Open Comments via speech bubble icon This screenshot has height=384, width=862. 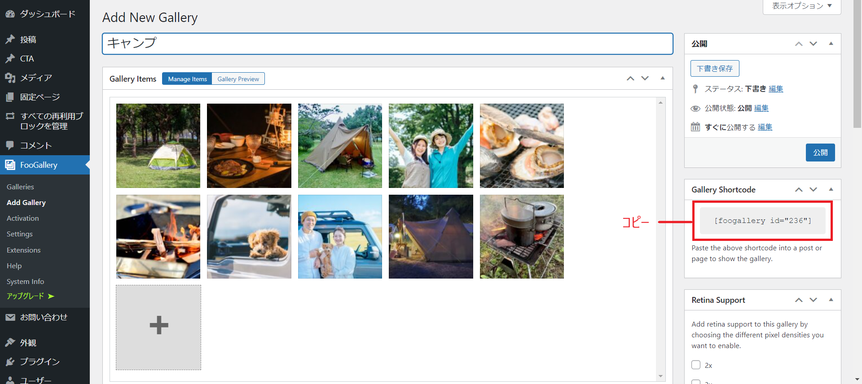pos(10,145)
